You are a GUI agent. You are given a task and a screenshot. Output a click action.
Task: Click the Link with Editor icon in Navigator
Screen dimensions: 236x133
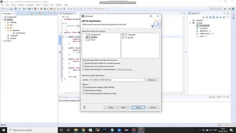click(39, 14)
